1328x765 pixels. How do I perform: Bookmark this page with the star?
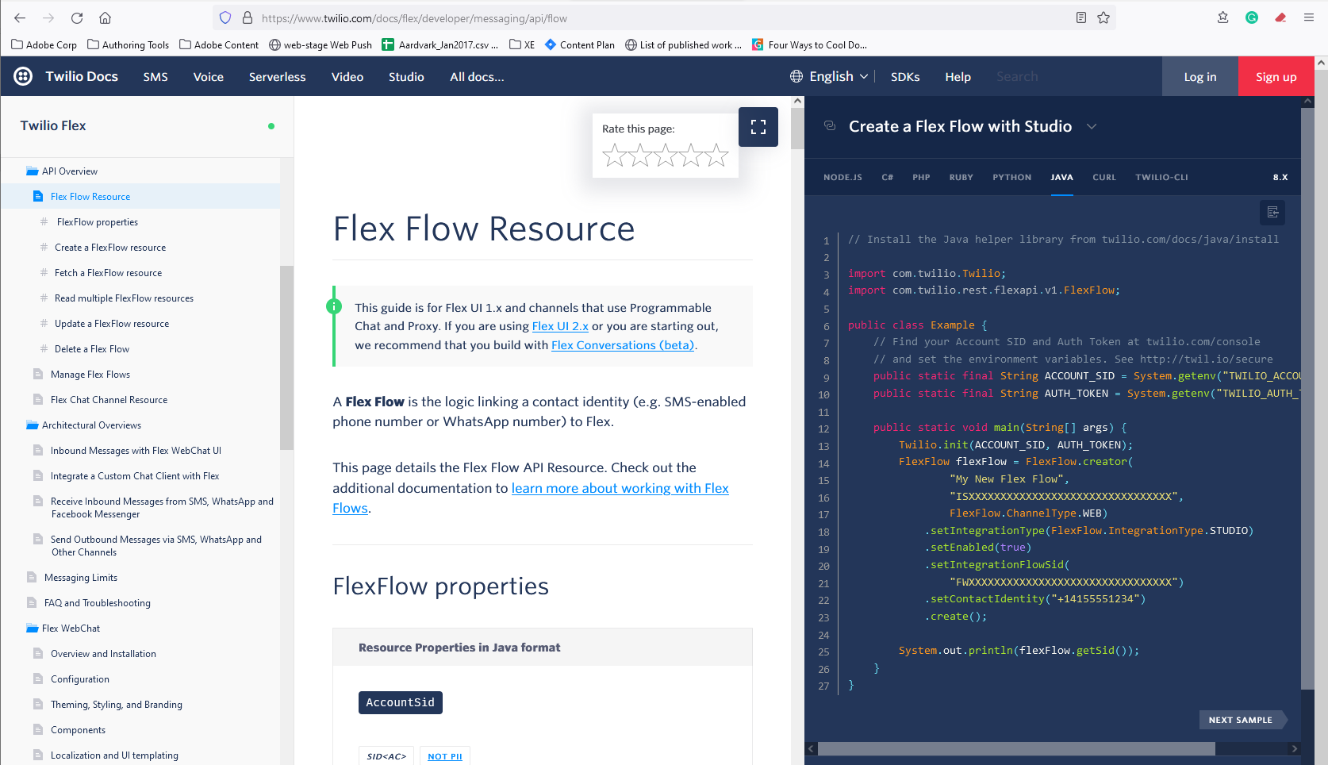pos(1103,17)
